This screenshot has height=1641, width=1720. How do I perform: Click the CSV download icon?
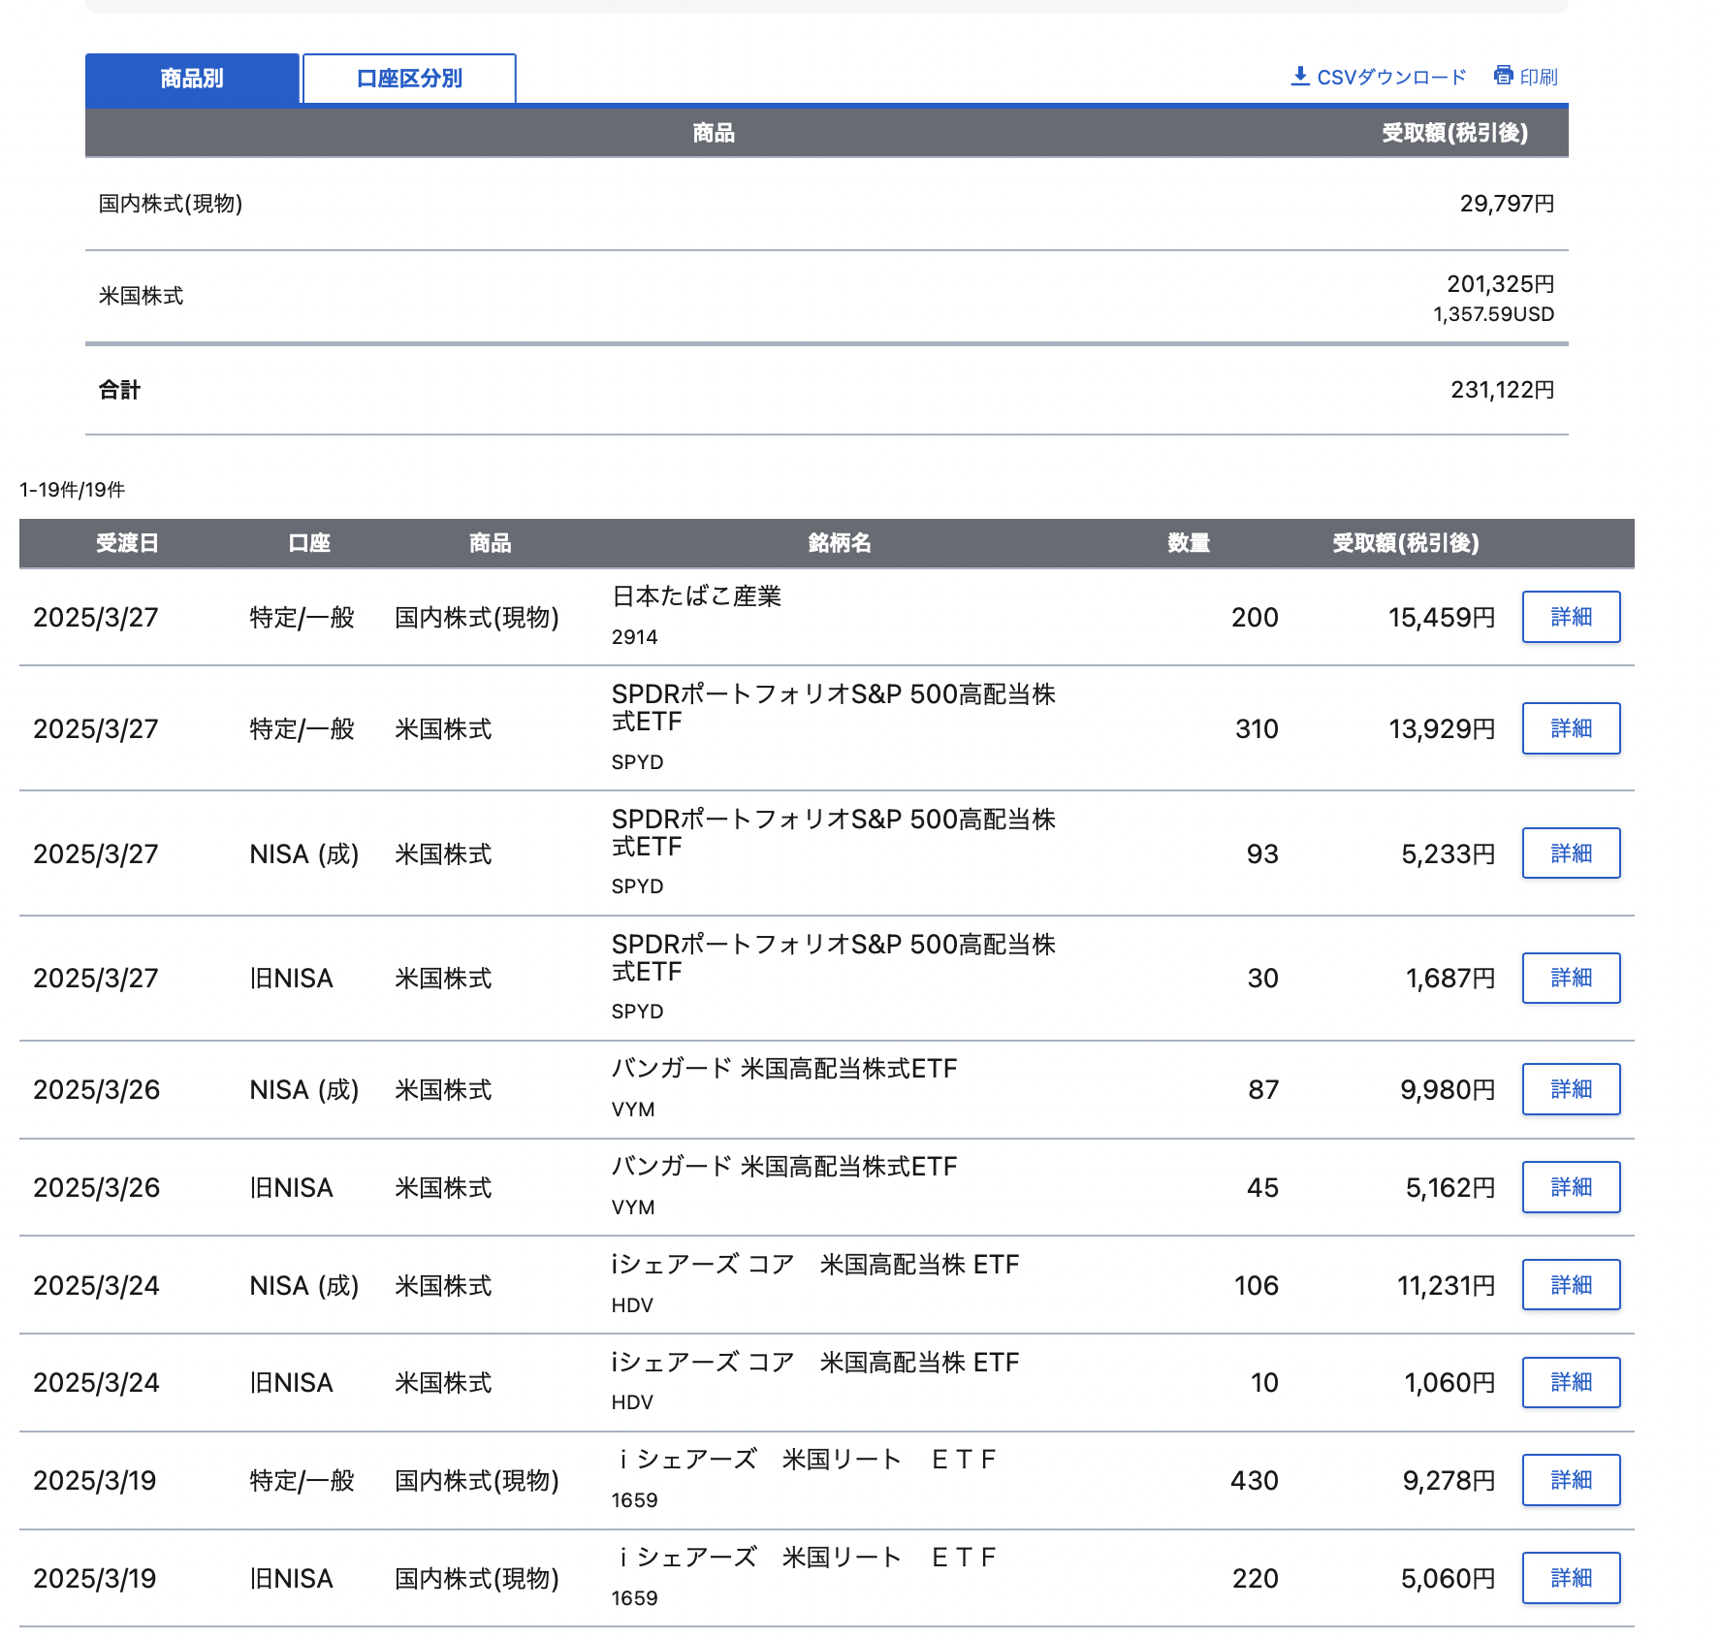[1300, 76]
